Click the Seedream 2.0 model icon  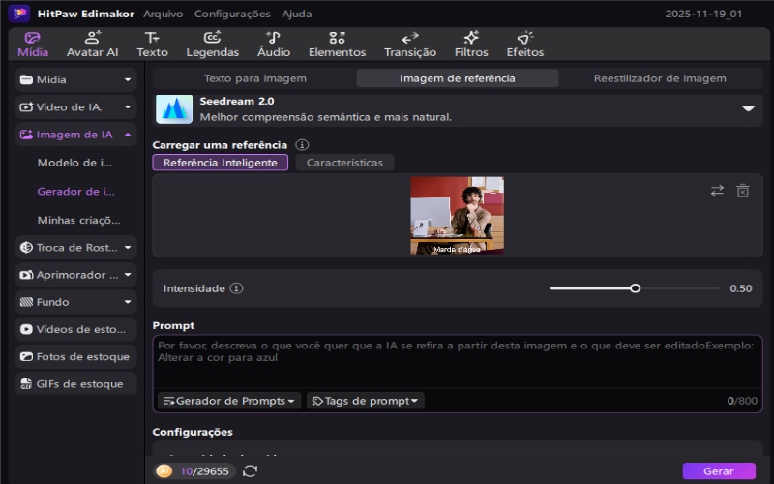point(174,109)
